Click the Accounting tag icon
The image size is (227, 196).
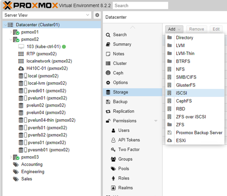[x=16, y=165]
